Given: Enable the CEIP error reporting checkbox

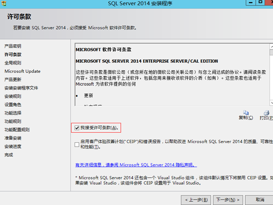Looking at the screenshot, I should click(77, 145).
